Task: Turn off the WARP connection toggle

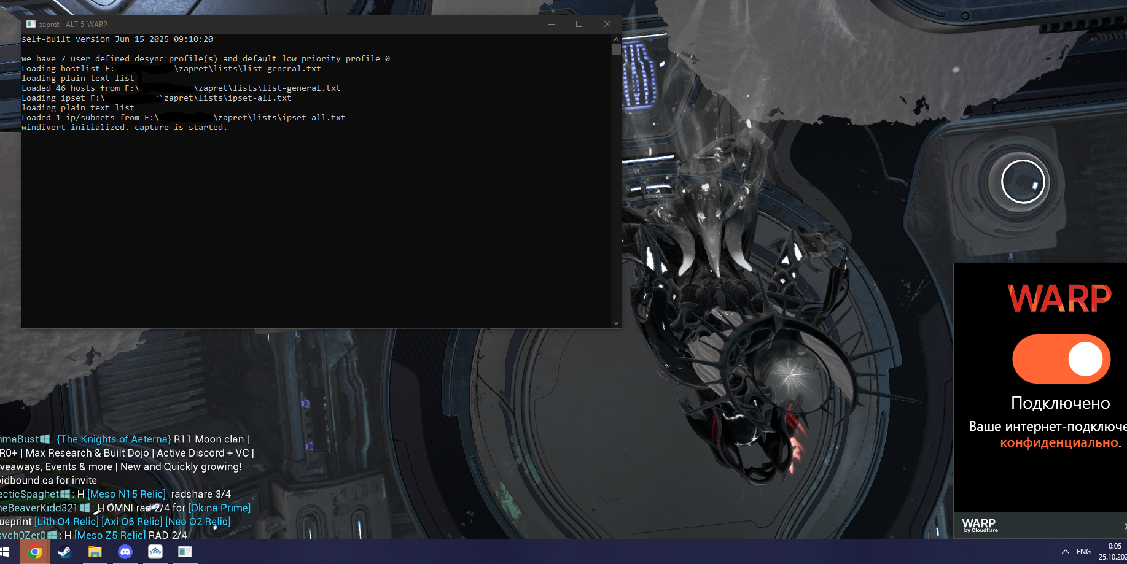Action: [x=1061, y=359]
